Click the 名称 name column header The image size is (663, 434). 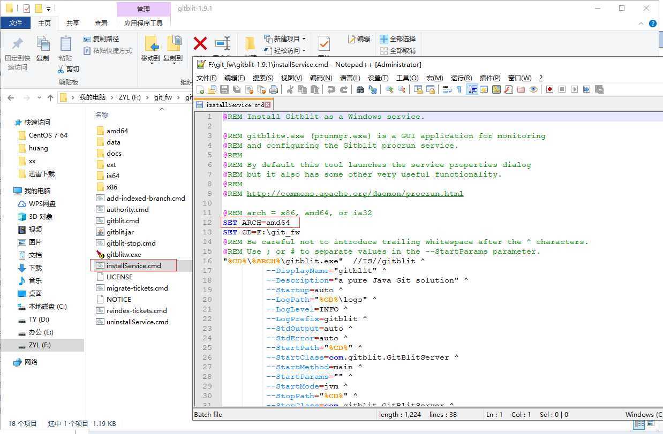coord(102,115)
